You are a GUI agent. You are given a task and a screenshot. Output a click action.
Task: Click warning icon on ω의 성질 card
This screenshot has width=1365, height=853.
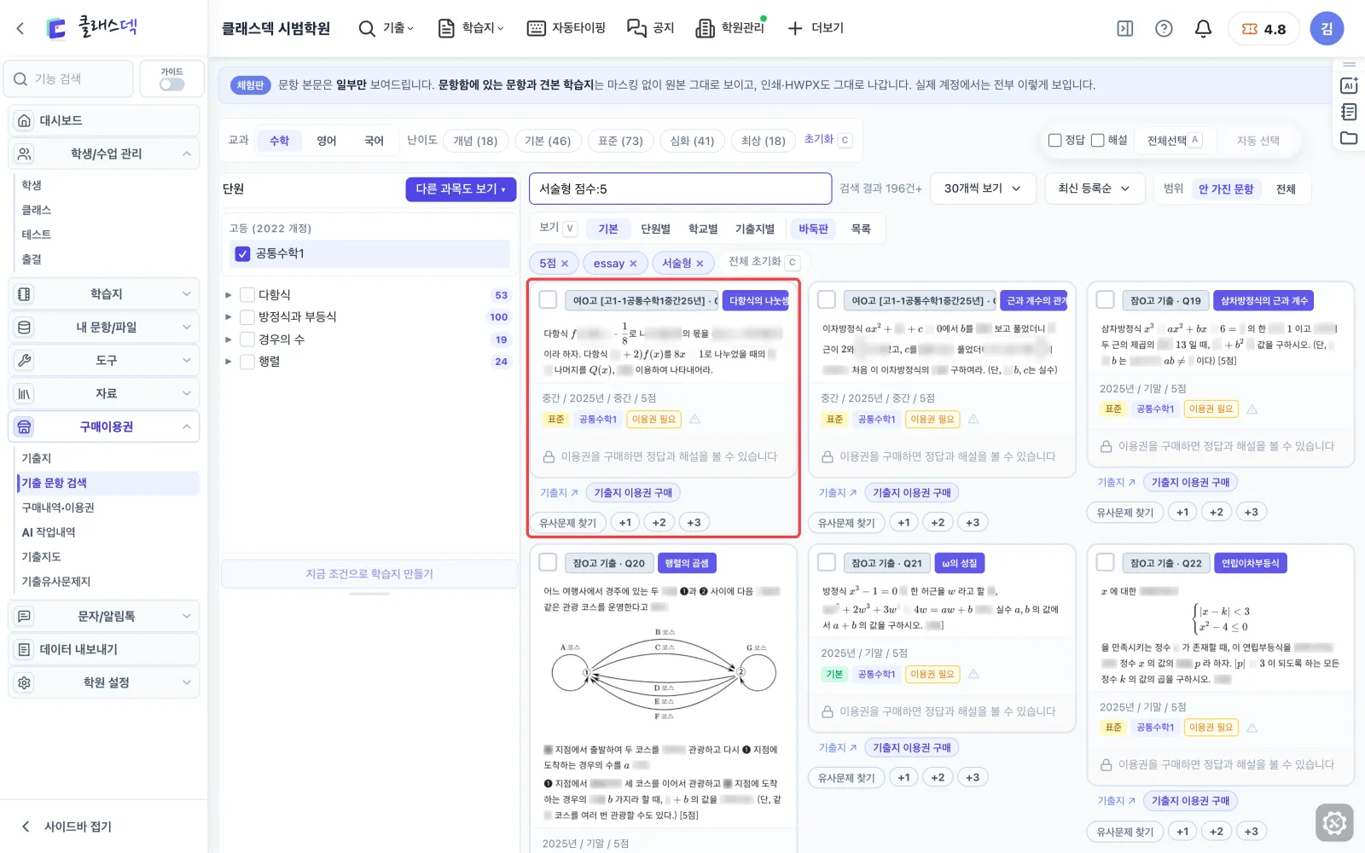[x=973, y=674]
